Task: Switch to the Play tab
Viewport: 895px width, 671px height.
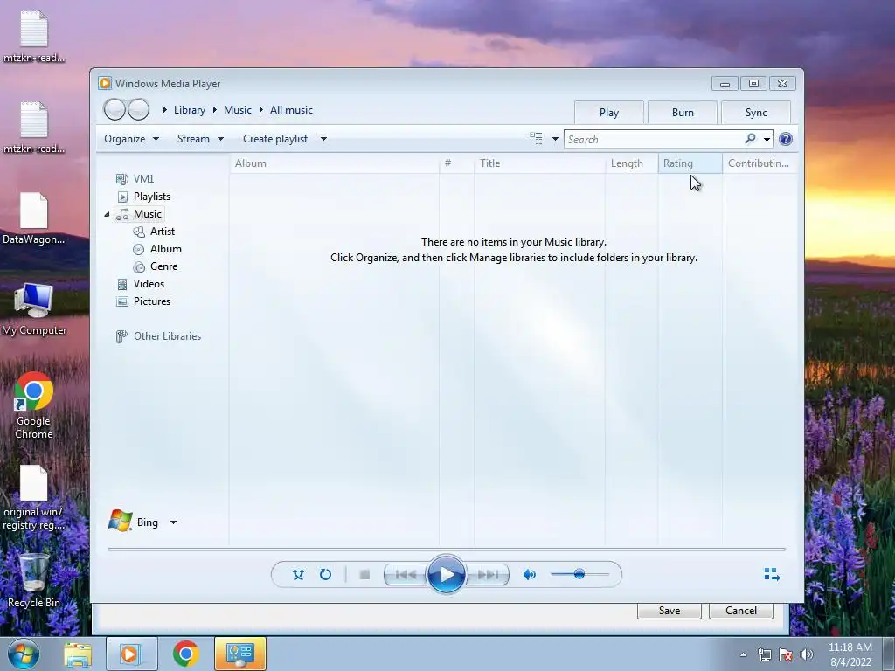Action: tap(609, 113)
